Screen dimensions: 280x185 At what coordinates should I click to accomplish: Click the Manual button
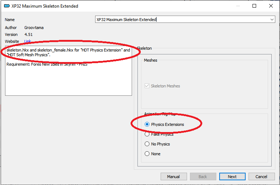coord(174,177)
